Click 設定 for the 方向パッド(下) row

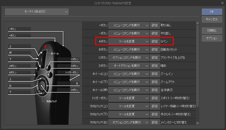155,114
